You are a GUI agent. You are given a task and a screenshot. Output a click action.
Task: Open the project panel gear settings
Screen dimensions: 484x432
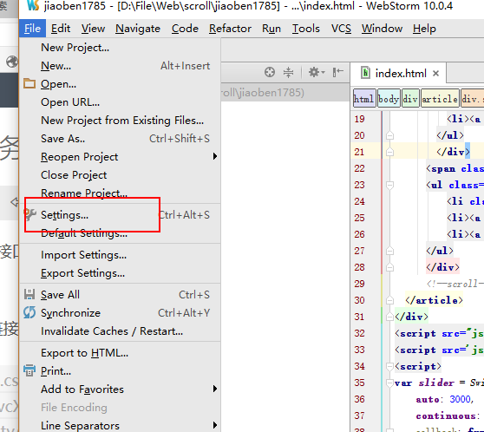point(317,72)
